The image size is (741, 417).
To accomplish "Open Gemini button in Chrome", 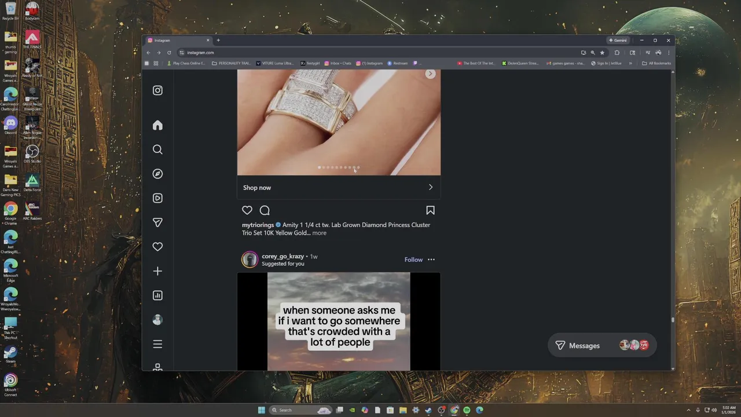I will tap(618, 41).
